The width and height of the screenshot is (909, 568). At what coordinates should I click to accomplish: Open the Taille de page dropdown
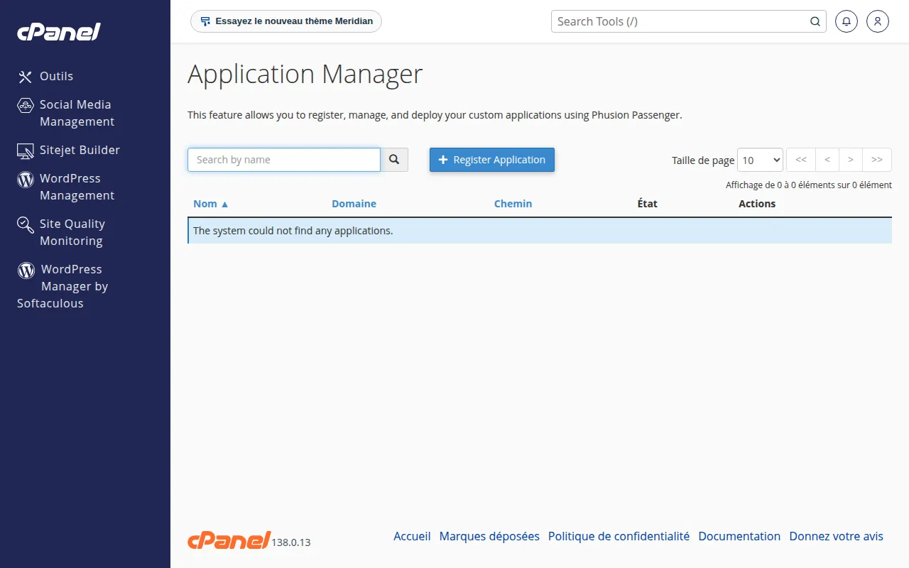coord(760,160)
